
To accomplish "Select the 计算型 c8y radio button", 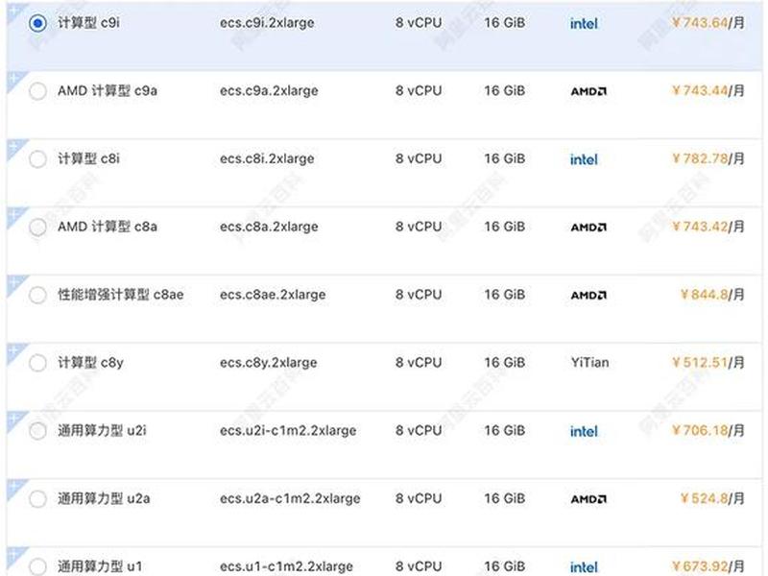I will 37,363.
